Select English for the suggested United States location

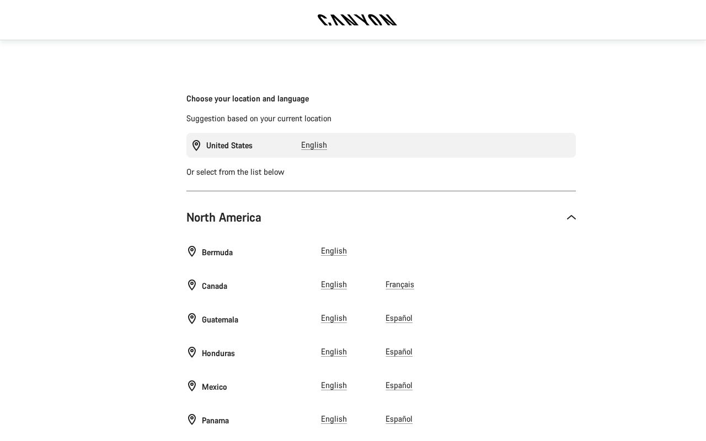click(x=314, y=145)
